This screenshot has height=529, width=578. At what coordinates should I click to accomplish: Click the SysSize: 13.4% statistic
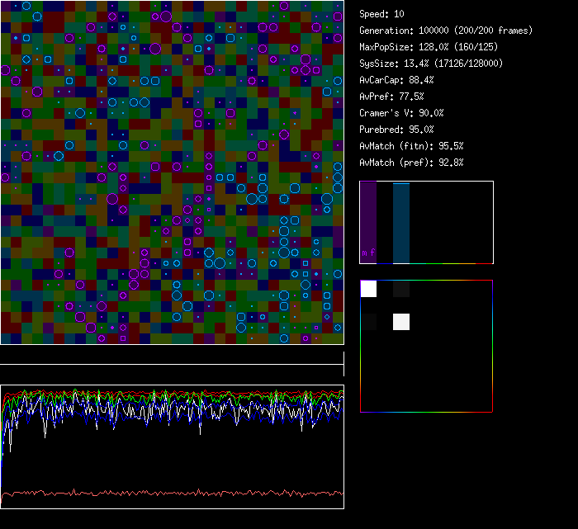(x=431, y=64)
